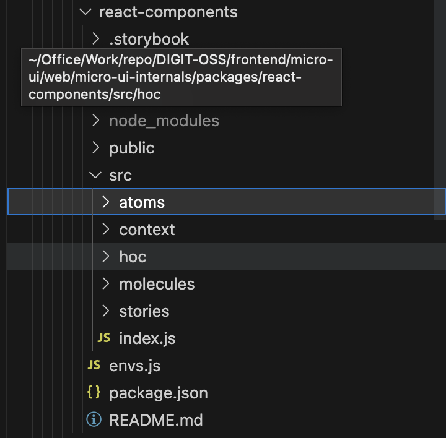Image resolution: width=446 pixels, height=438 pixels.
Task: Click the braces icon beside package.json
Action: [94, 392]
